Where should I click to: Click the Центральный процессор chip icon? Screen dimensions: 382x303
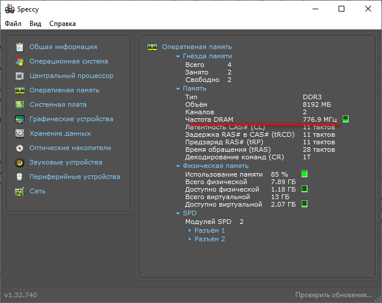(x=20, y=76)
